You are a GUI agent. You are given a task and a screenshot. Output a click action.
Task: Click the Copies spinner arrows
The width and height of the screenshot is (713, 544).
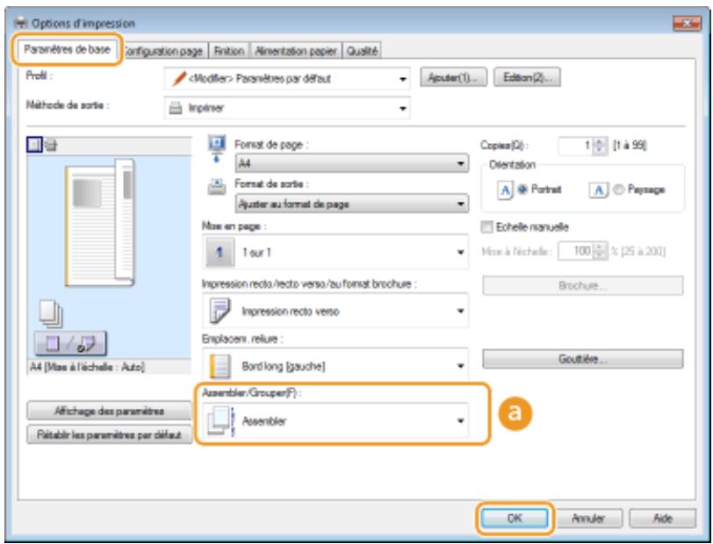[601, 146]
